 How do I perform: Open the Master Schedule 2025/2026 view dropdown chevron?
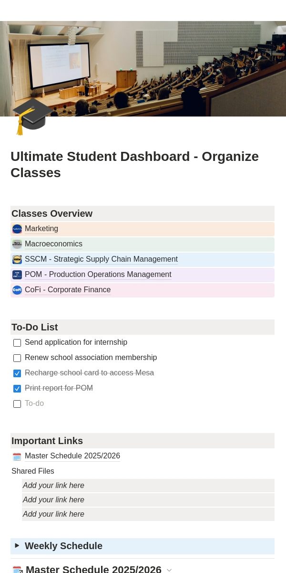[169, 570]
